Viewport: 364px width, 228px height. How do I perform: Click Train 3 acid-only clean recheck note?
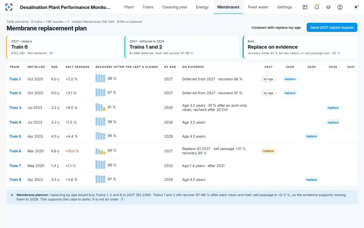click(x=214, y=108)
